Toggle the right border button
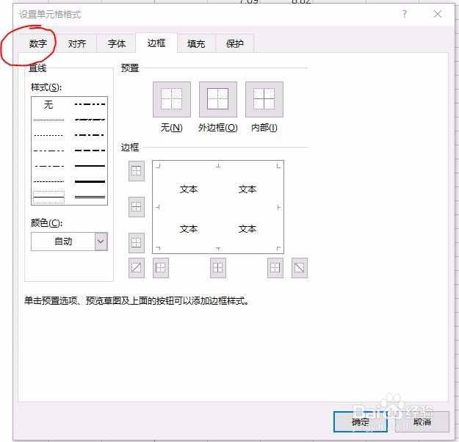 [275, 267]
